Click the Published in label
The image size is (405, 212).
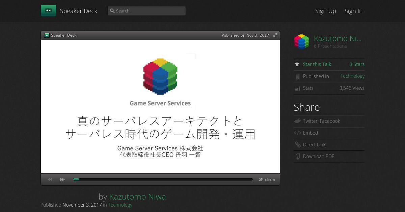316,76
